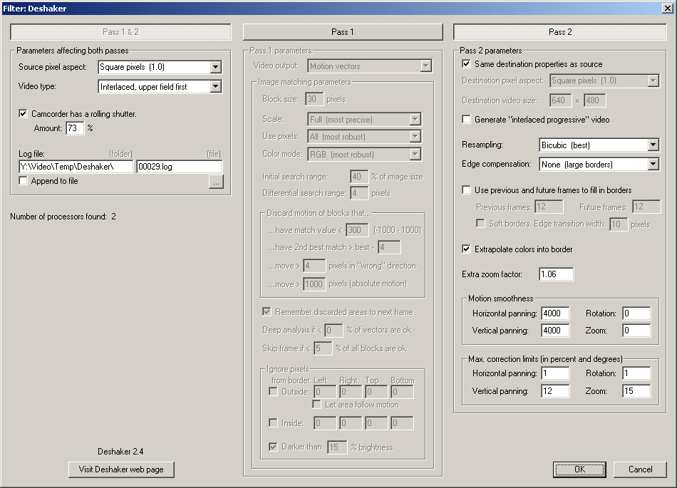Close the Filter: Deshaker window

[667, 9]
